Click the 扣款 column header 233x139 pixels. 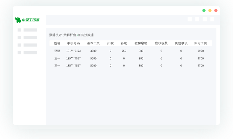[110, 43]
